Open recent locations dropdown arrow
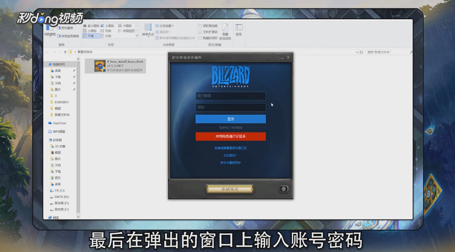The image size is (455, 252). (x=60, y=52)
